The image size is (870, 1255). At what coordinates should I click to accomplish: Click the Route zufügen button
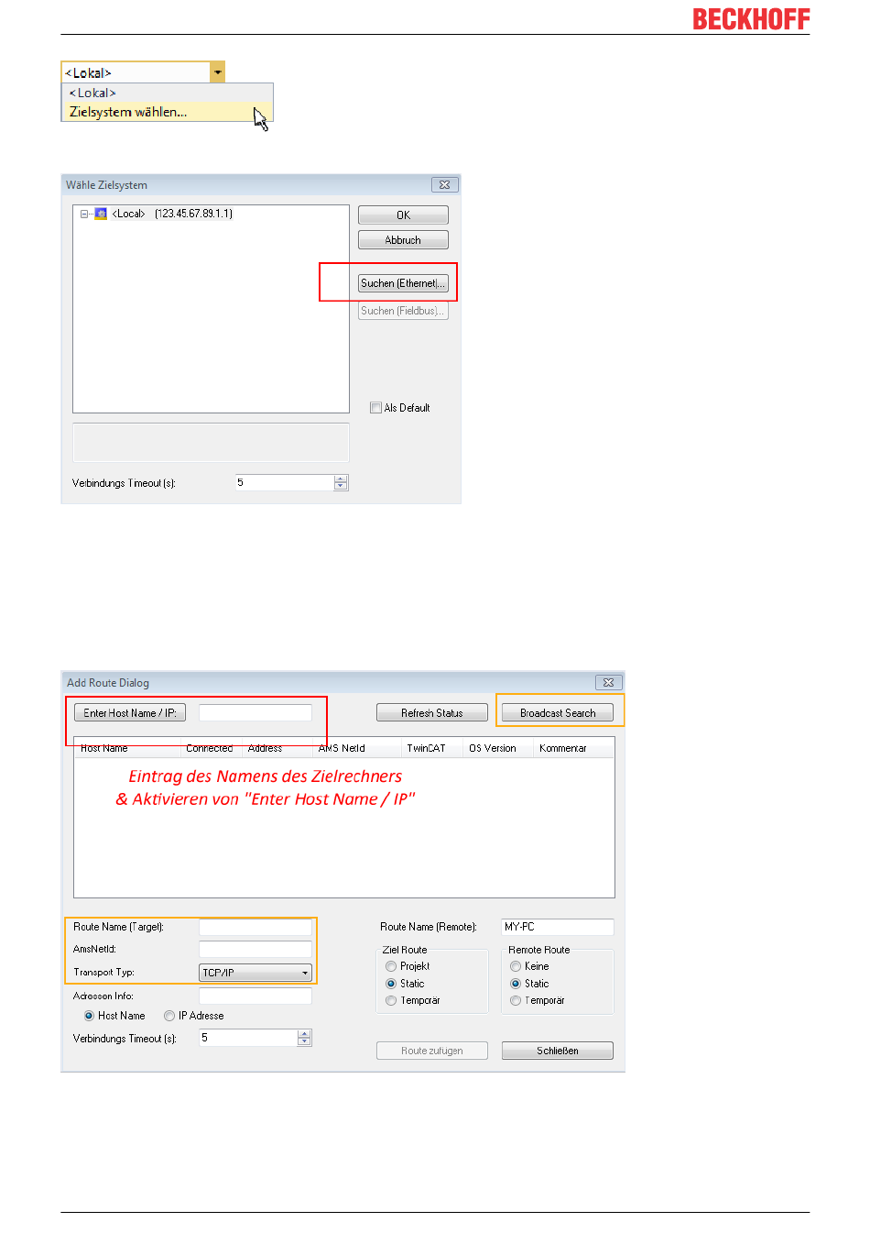click(432, 1051)
